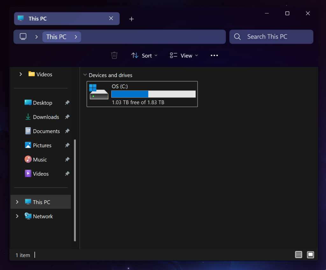Select Network in navigation pane
Screen dimensions: 326x270
pyautogui.click(x=39, y=216)
